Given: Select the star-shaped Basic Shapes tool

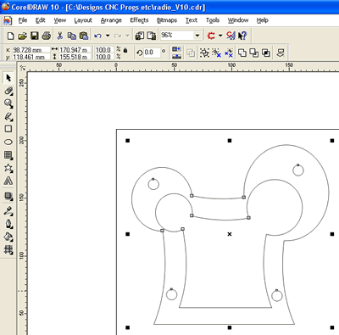Looking at the screenshot, I should click(x=8, y=168).
